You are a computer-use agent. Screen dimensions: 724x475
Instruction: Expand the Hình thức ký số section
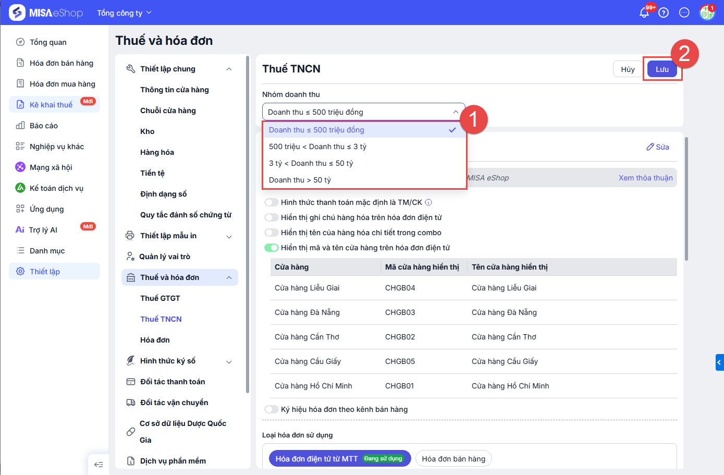(x=229, y=361)
